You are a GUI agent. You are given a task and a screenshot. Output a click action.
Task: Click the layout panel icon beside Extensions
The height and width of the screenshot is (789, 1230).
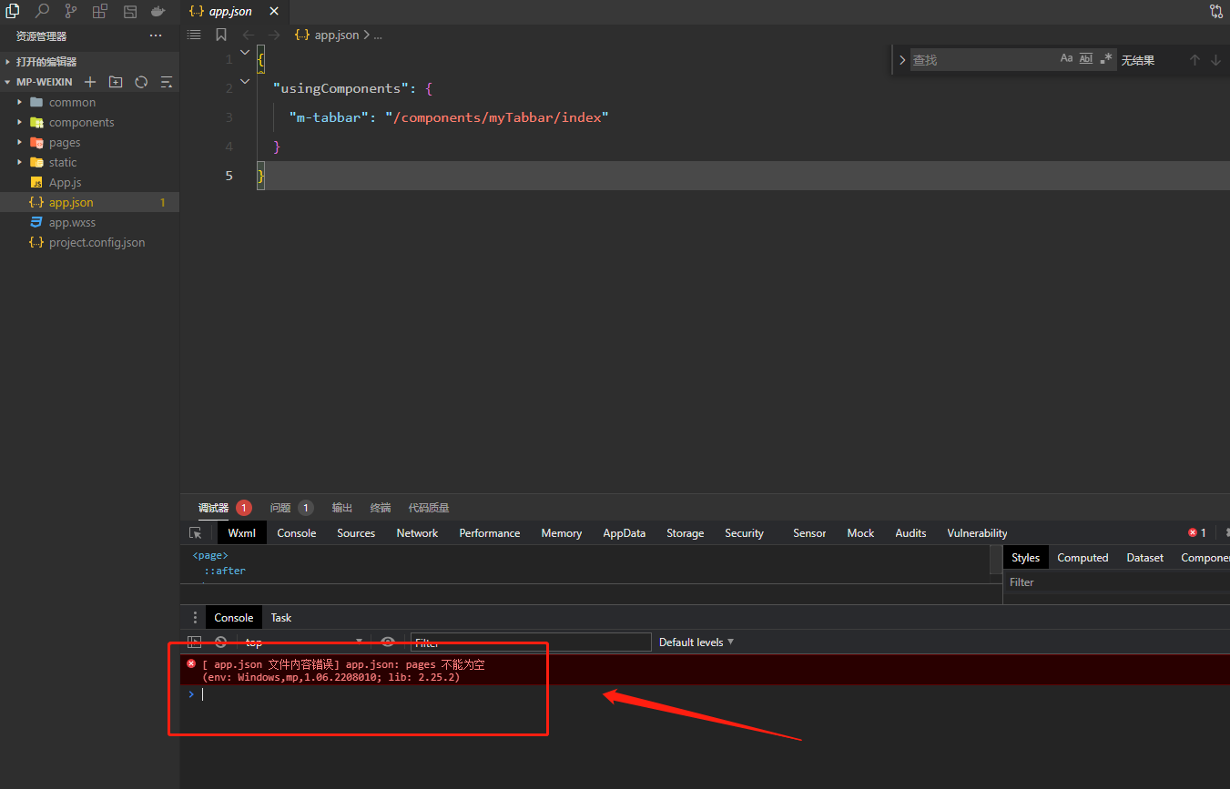click(x=130, y=11)
